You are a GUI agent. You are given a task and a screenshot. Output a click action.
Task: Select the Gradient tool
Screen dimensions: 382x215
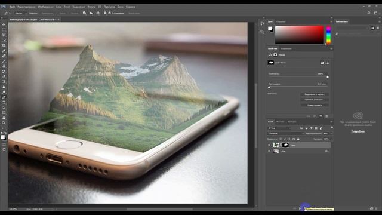[4, 82]
